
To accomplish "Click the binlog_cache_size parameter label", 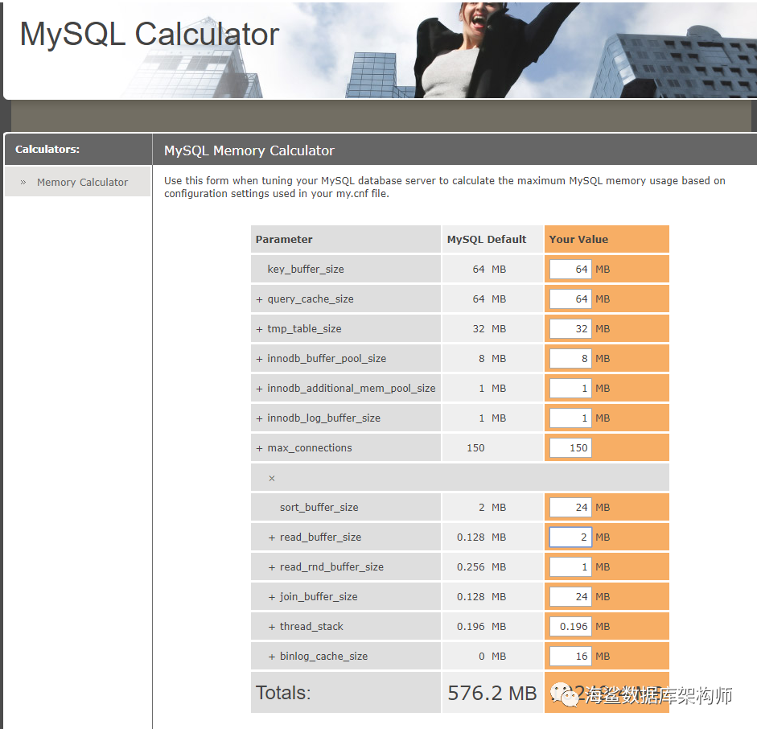I will coord(323,656).
